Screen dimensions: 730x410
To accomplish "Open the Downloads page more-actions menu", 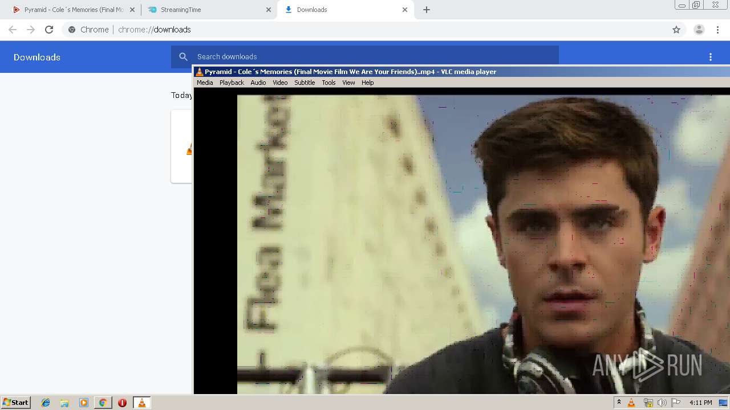I will 711,57.
